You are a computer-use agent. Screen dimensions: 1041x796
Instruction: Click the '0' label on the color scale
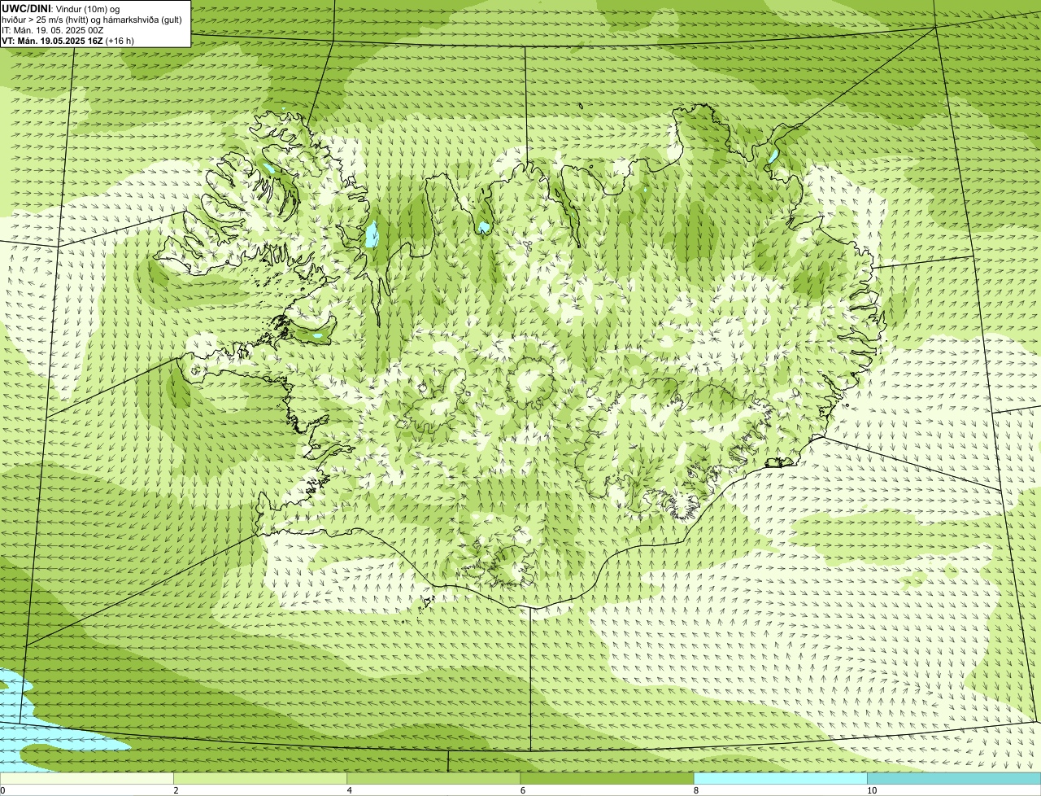tap(2, 790)
